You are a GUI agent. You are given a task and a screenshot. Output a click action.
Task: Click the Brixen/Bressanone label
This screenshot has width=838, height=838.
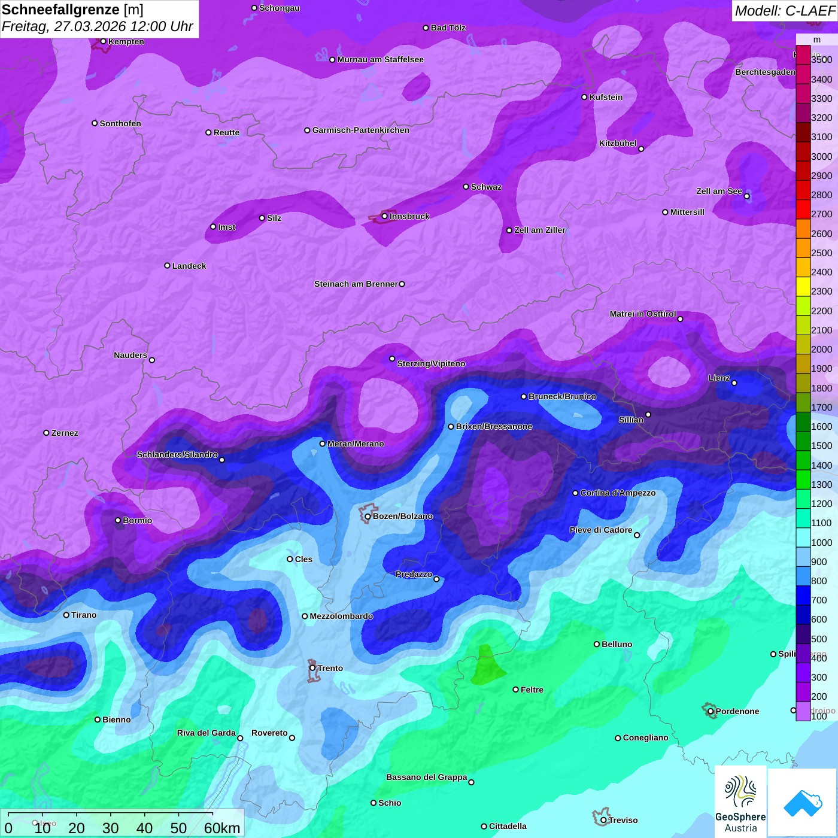coord(494,426)
